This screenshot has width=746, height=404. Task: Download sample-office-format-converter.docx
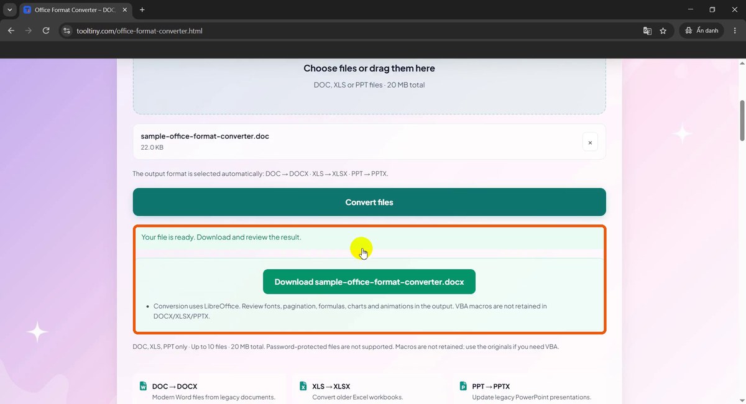click(x=369, y=282)
